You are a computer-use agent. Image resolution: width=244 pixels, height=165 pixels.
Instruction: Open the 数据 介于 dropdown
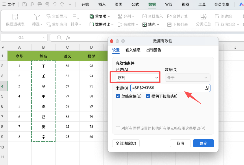[188, 78]
